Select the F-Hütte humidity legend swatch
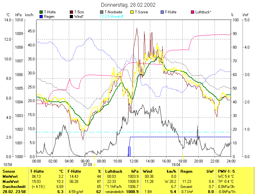 point(163,12)
